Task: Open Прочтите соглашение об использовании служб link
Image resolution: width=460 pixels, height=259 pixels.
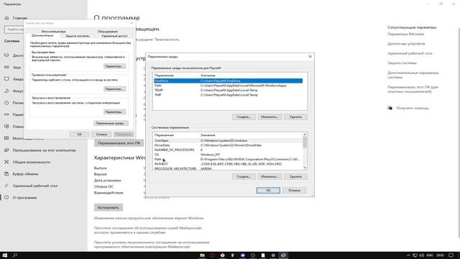Action: tap(148, 230)
